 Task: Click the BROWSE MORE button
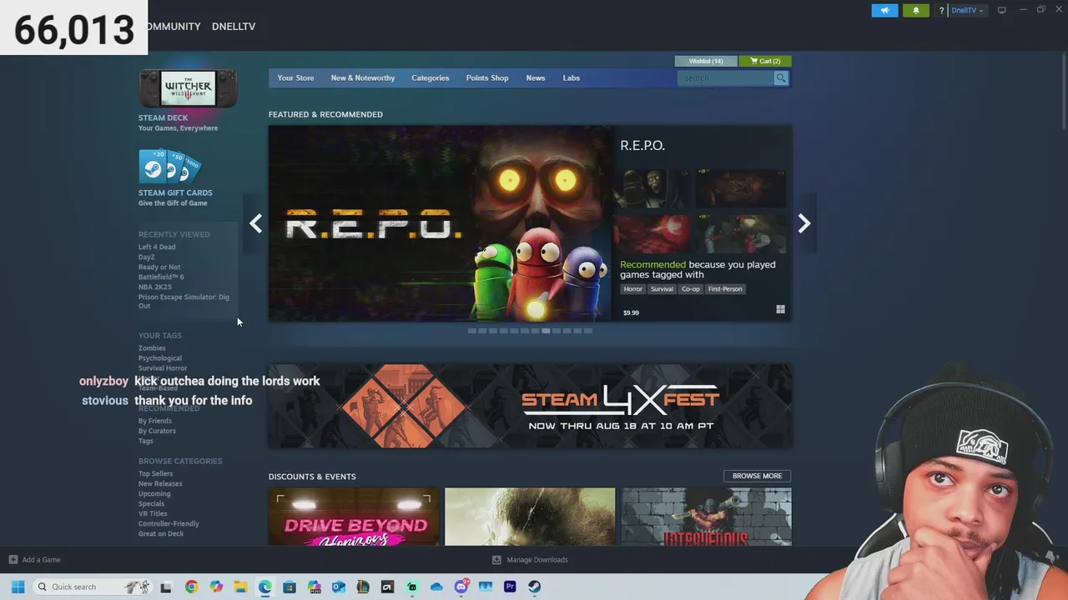tap(757, 476)
